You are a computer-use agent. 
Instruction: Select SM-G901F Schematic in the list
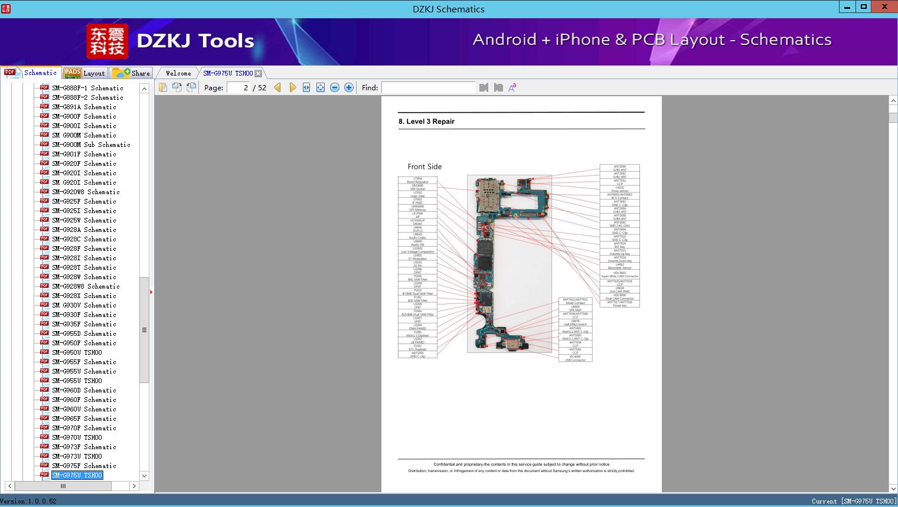coord(84,154)
